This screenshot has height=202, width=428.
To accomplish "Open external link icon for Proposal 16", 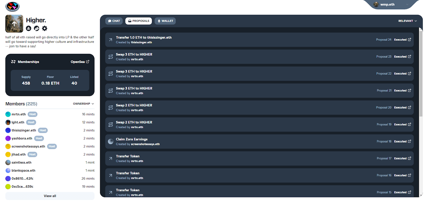I will (x=410, y=175).
